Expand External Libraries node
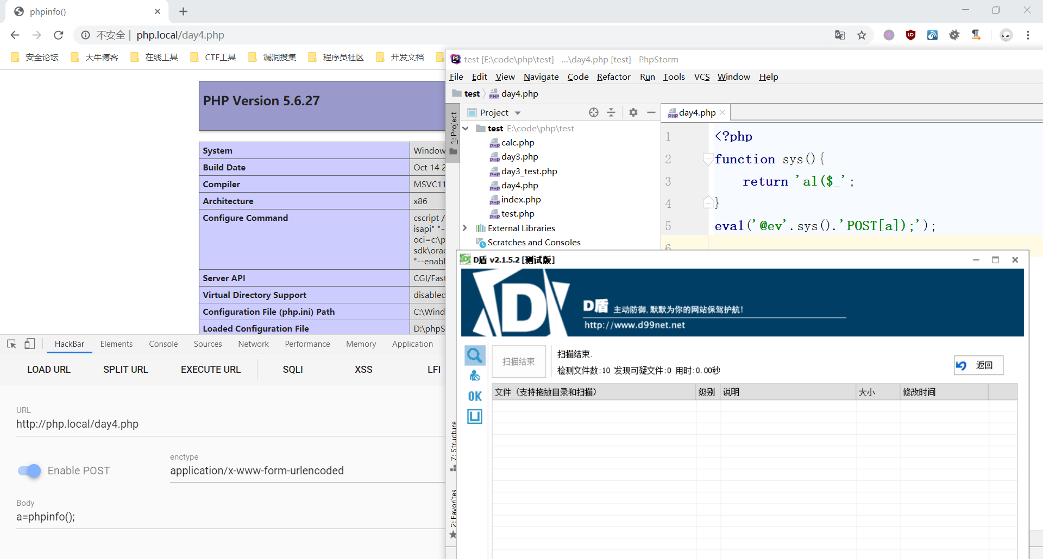The image size is (1043, 559). 464,228
